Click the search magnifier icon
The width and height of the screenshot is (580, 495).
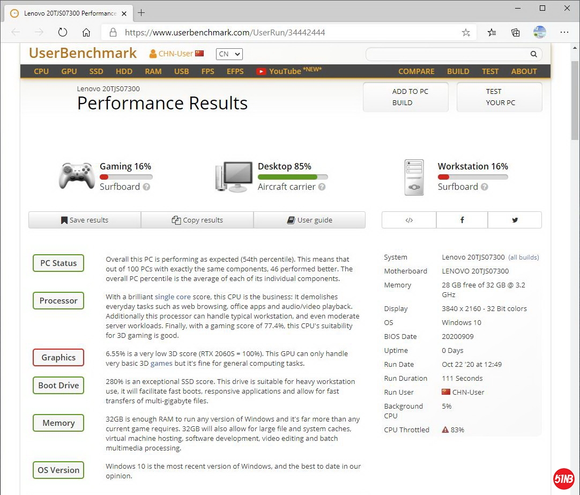click(x=533, y=54)
